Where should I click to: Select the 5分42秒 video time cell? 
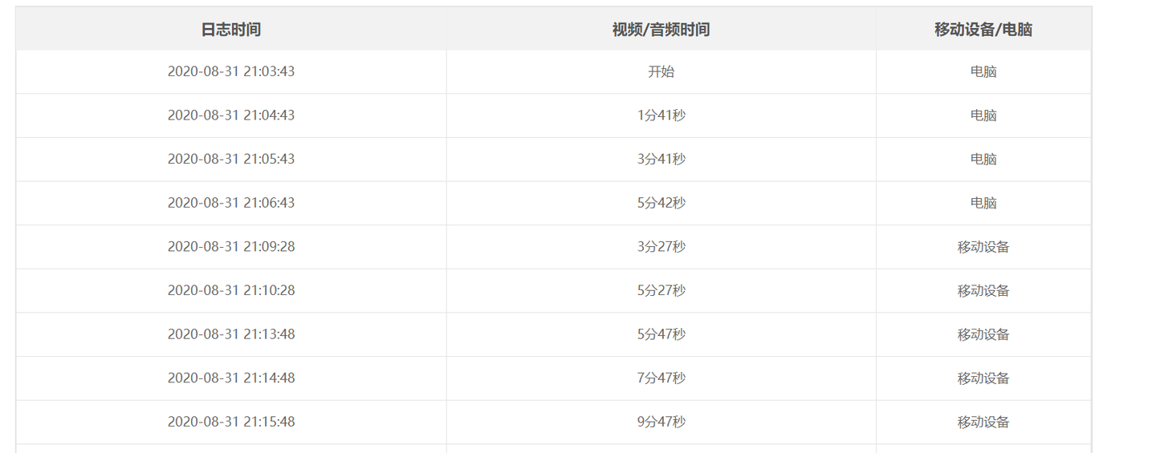(x=661, y=203)
